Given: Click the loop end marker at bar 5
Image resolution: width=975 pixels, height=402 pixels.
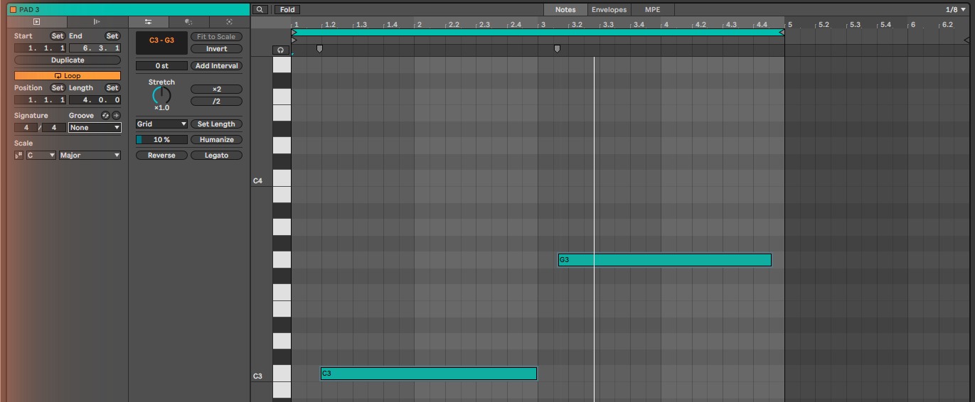Looking at the screenshot, I should click(x=782, y=33).
